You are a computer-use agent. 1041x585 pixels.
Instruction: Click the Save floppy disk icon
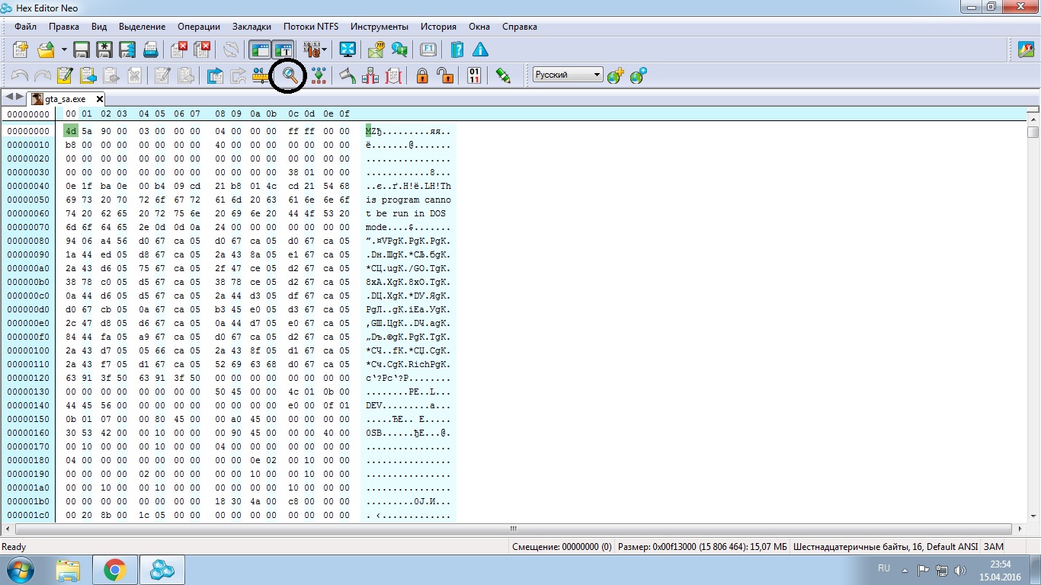(x=82, y=50)
